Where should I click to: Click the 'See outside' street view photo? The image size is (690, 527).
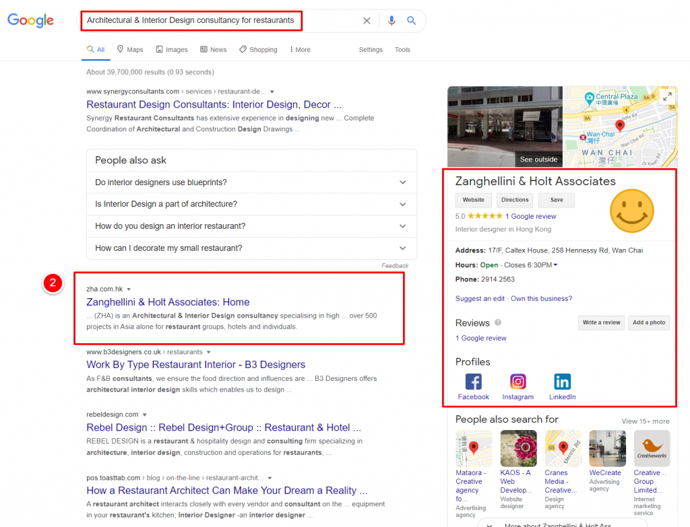(505, 127)
